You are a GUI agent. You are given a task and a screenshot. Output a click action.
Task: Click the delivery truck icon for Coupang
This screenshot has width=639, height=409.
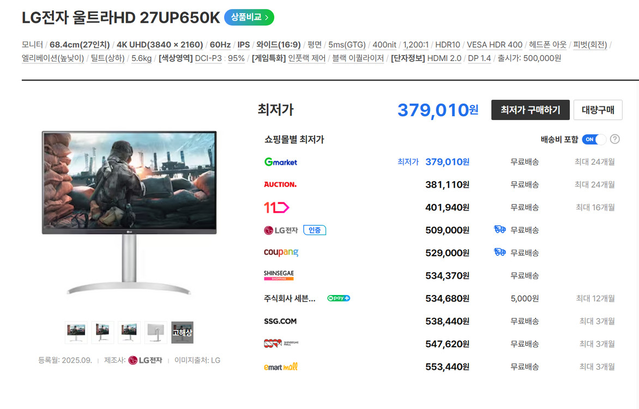pos(499,252)
